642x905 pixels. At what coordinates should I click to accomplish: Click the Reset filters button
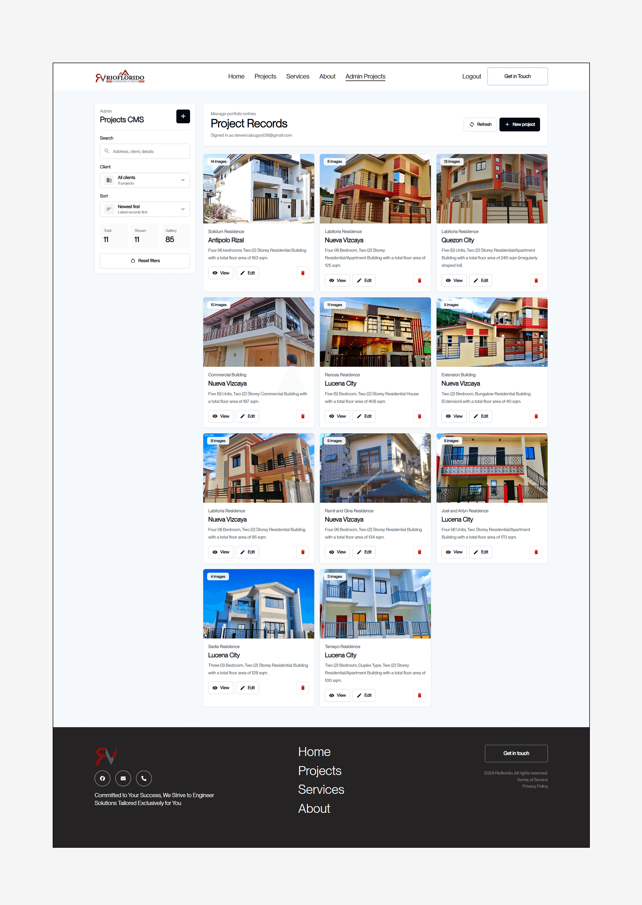145,261
